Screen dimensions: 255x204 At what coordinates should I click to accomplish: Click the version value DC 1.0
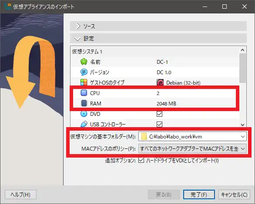(164, 72)
